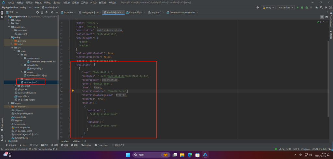
Task: Switch to the EntryAbility.ts tab
Action: point(136,12)
